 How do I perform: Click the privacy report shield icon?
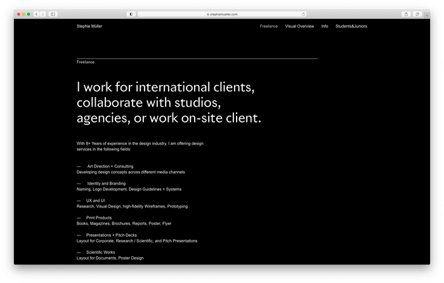tap(131, 14)
